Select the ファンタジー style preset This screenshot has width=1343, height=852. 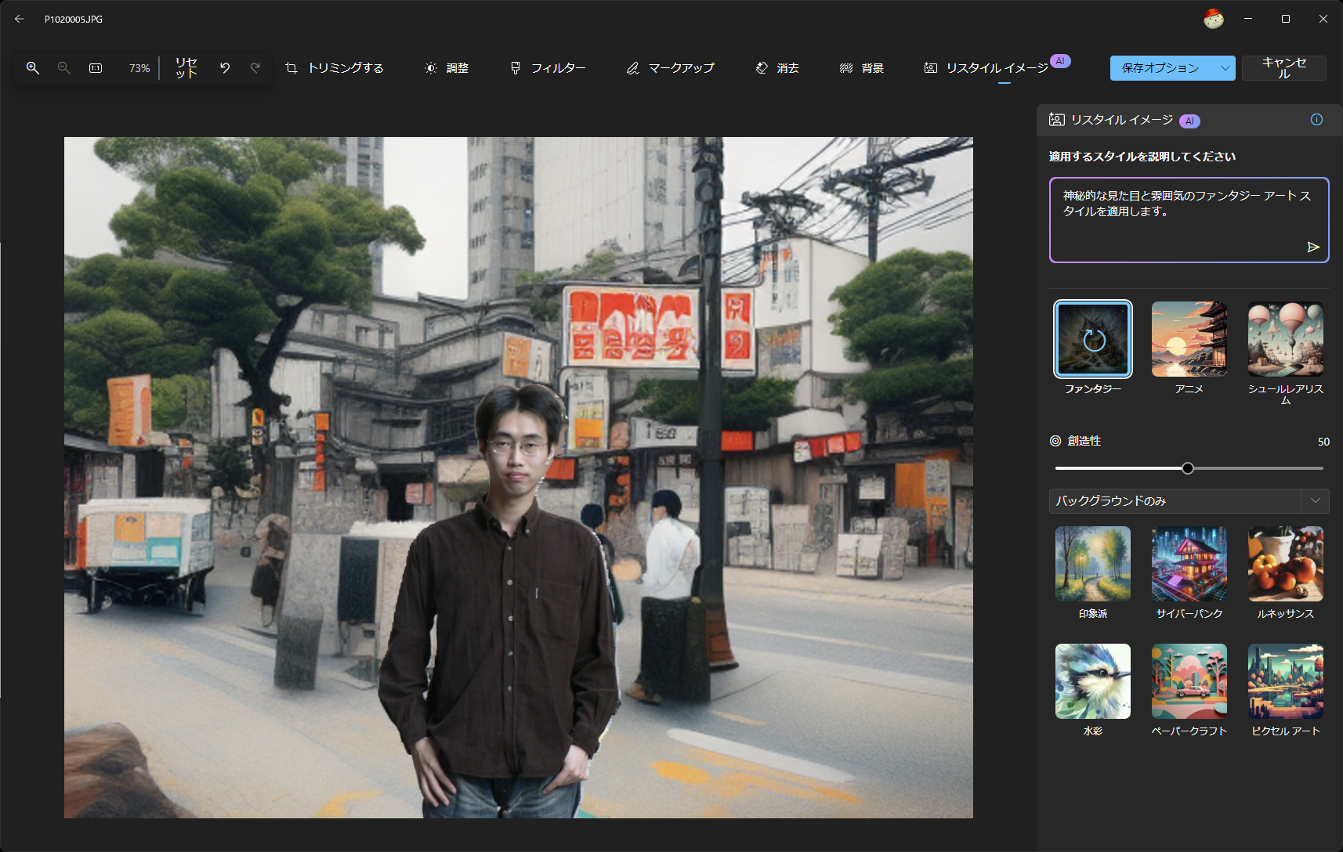[1092, 339]
